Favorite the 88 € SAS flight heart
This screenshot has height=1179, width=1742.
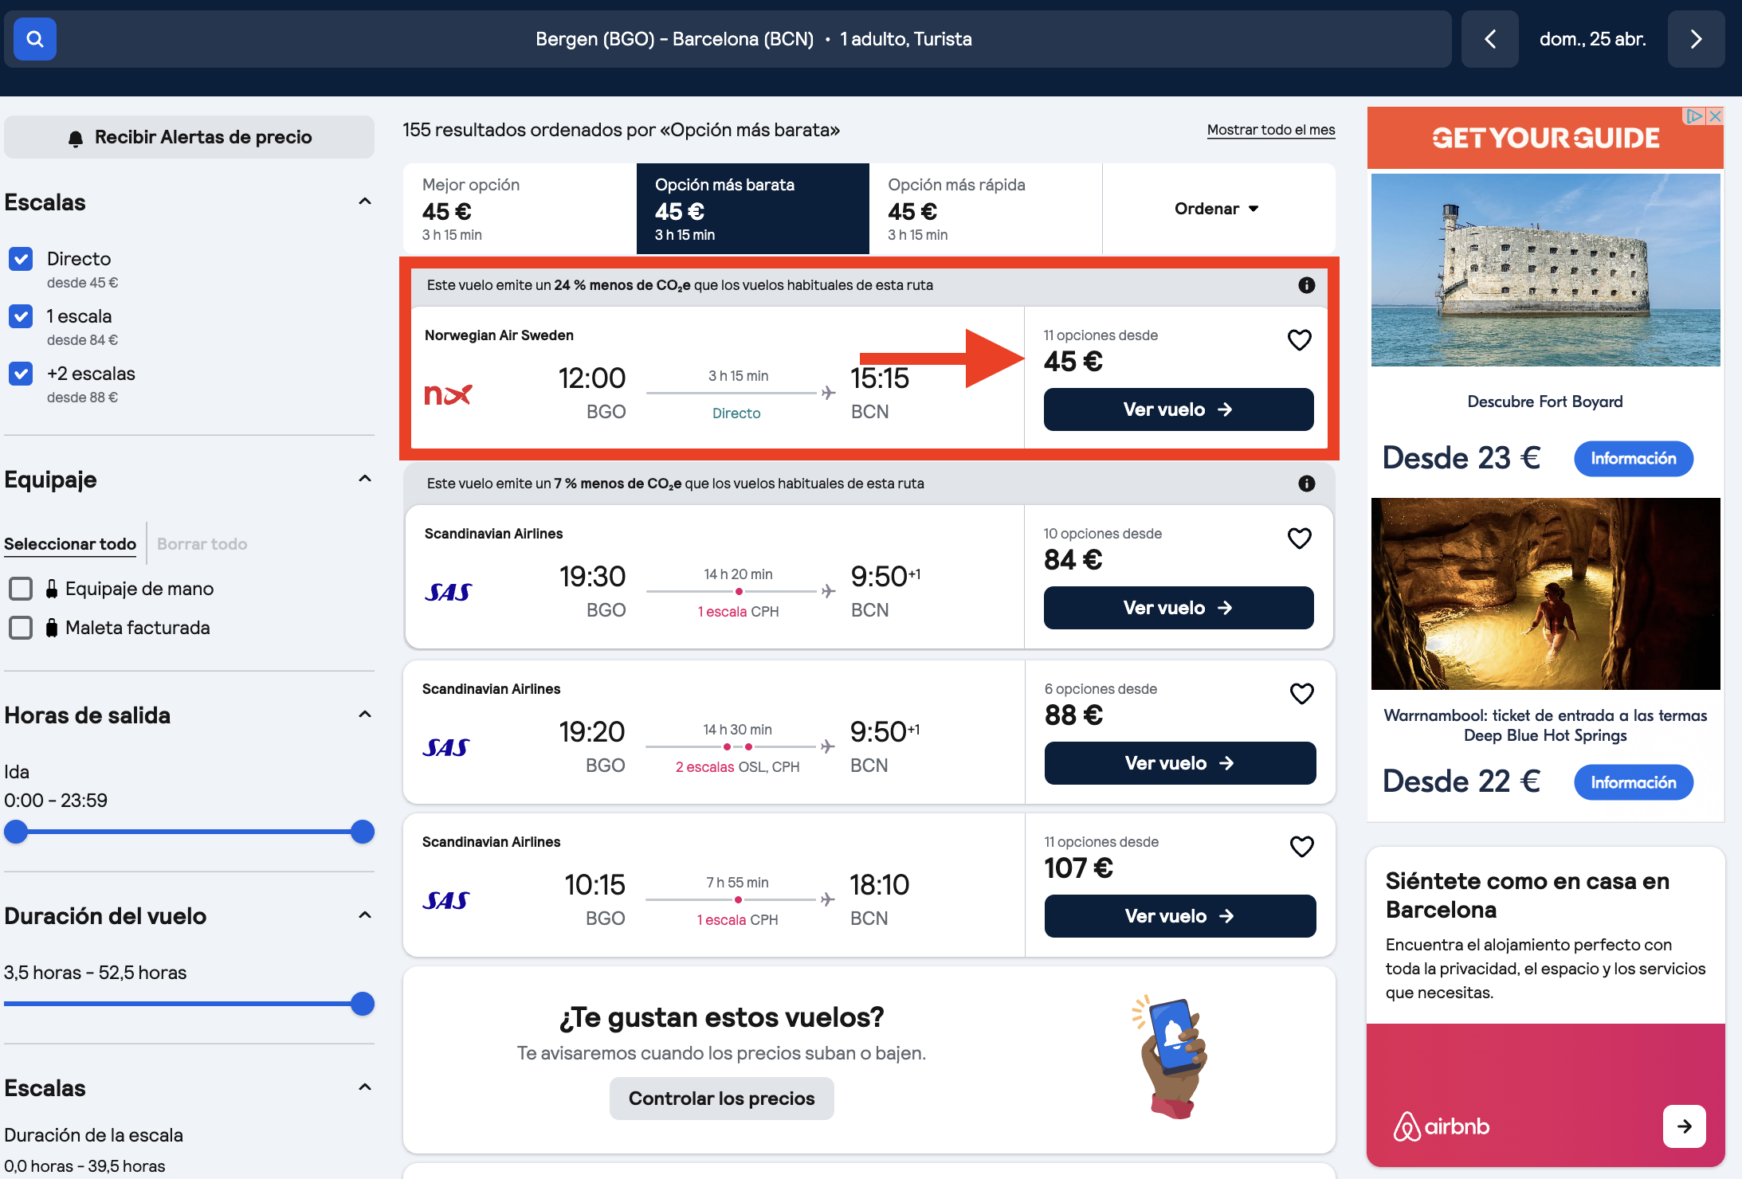click(x=1302, y=694)
